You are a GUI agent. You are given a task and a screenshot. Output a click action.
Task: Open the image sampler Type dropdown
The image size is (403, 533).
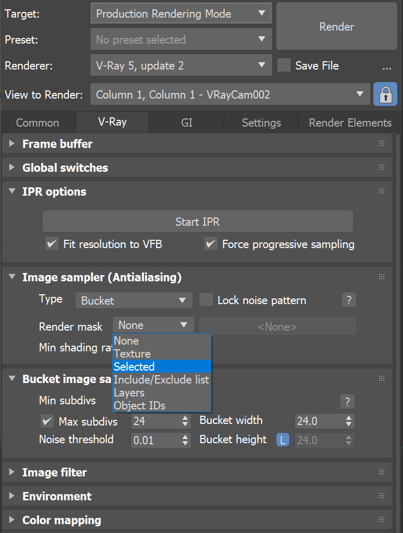pyautogui.click(x=133, y=300)
